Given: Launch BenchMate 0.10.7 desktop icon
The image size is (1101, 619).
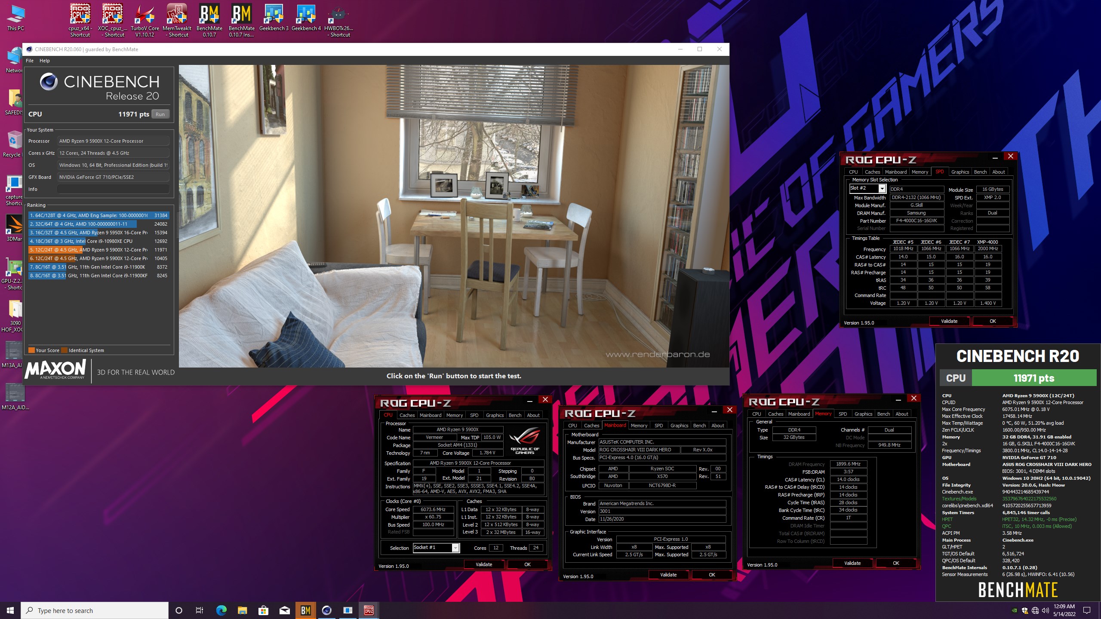Looking at the screenshot, I should 209,20.
